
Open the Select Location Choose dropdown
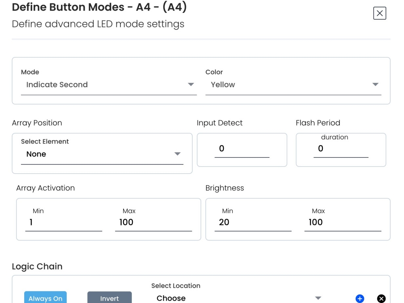pos(202,298)
